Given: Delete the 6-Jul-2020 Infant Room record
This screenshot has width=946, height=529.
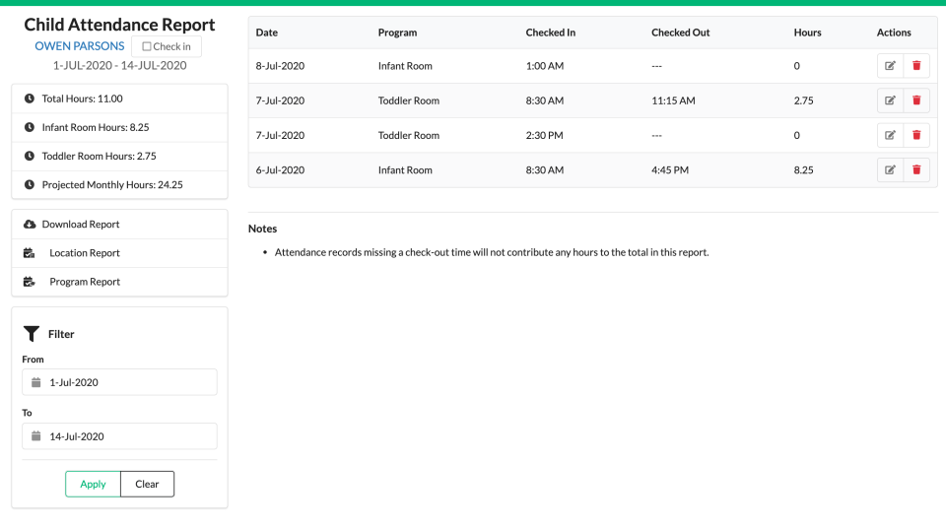Looking at the screenshot, I should pyautogui.click(x=916, y=169).
